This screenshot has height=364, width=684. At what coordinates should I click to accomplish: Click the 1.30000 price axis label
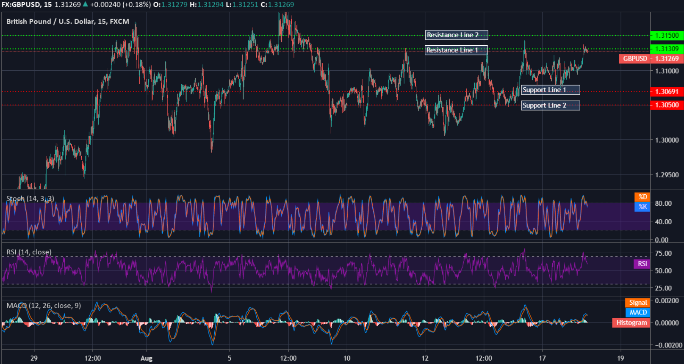click(667, 140)
